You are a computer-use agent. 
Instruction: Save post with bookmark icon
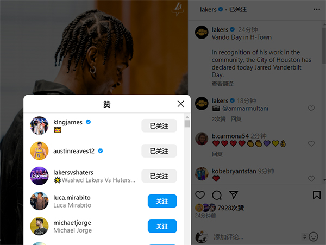316,195
